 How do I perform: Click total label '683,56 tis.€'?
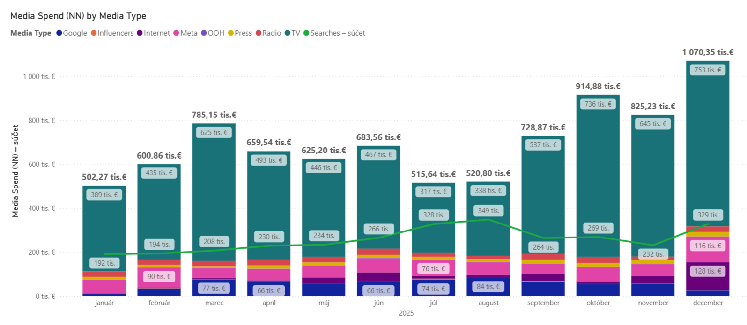379,137
